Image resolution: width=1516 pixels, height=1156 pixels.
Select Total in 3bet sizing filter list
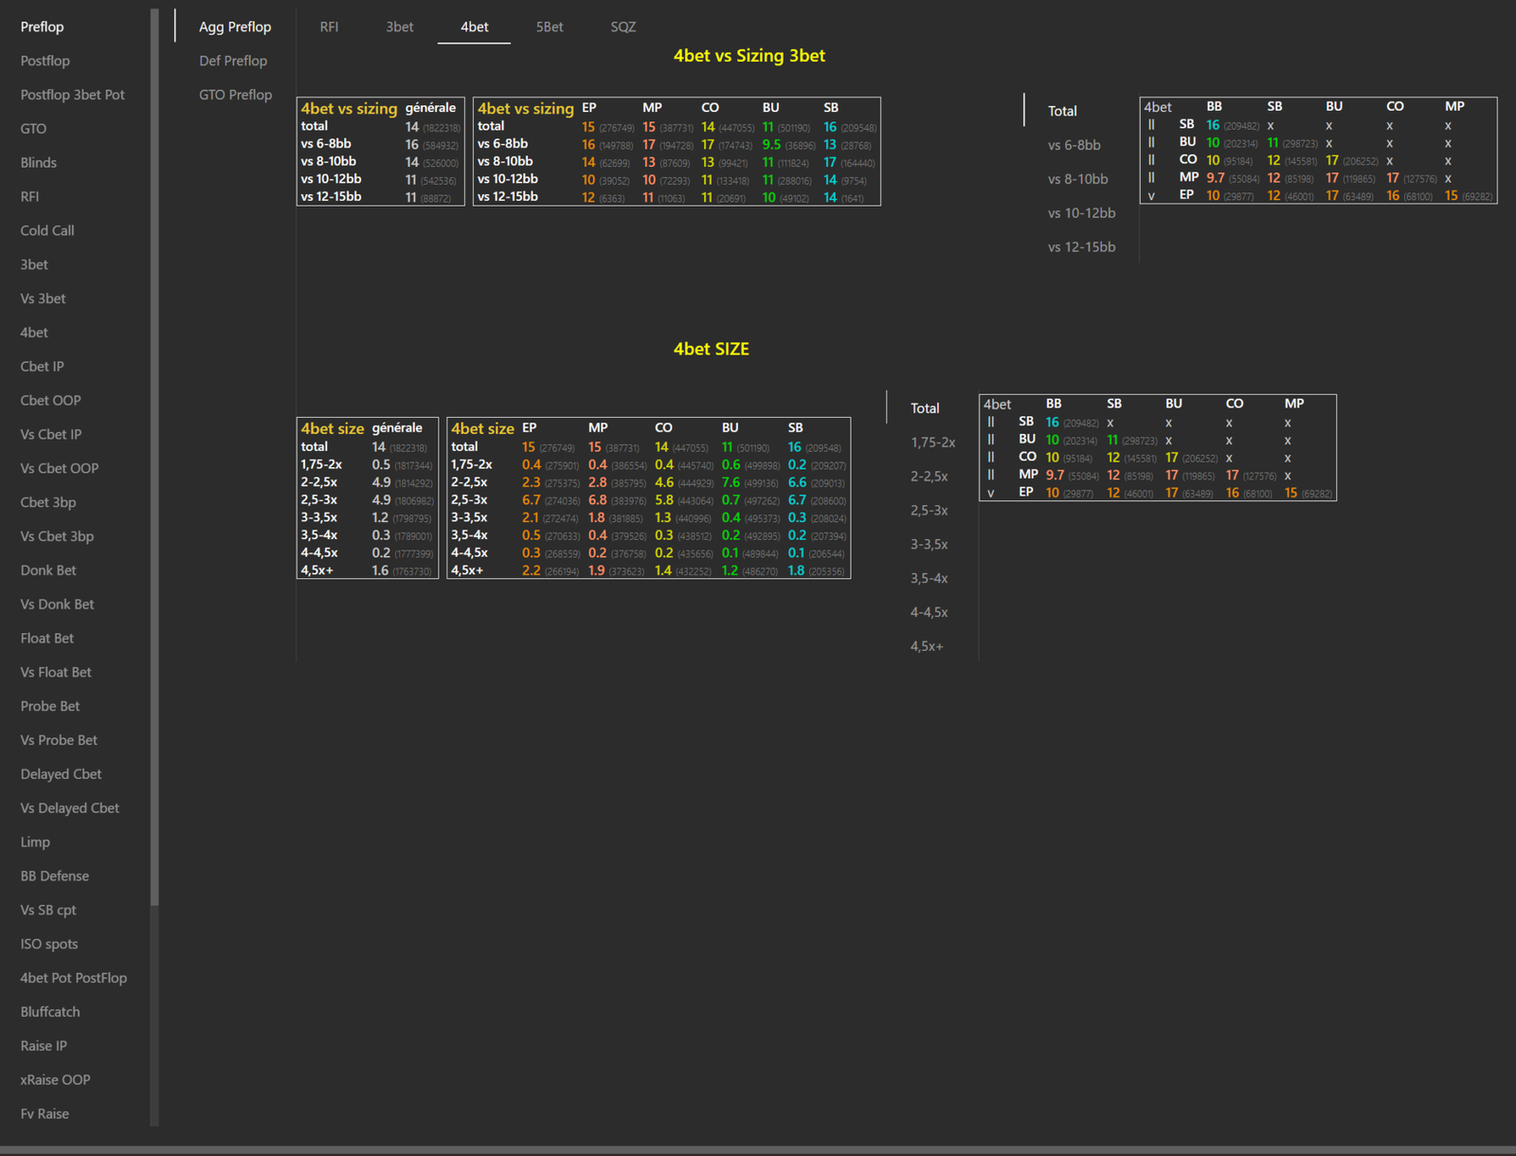1062,111
